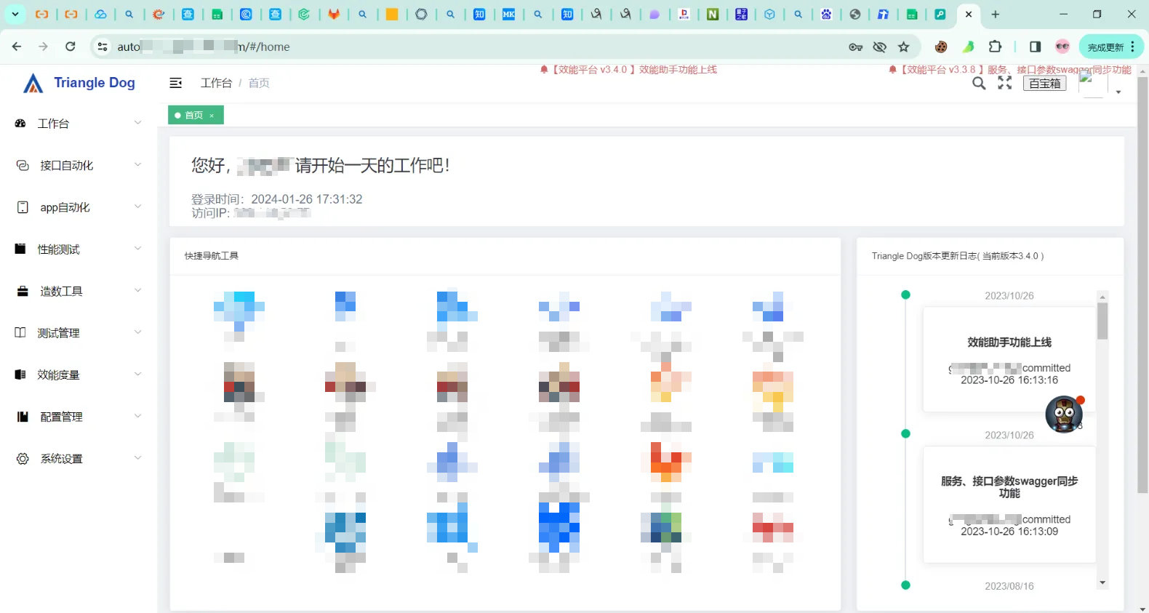Click the robot assistant avatar icon
The height and width of the screenshot is (613, 1149).
(1064, 414)
